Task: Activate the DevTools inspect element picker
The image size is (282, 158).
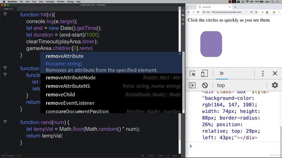Action: [193, 73]
